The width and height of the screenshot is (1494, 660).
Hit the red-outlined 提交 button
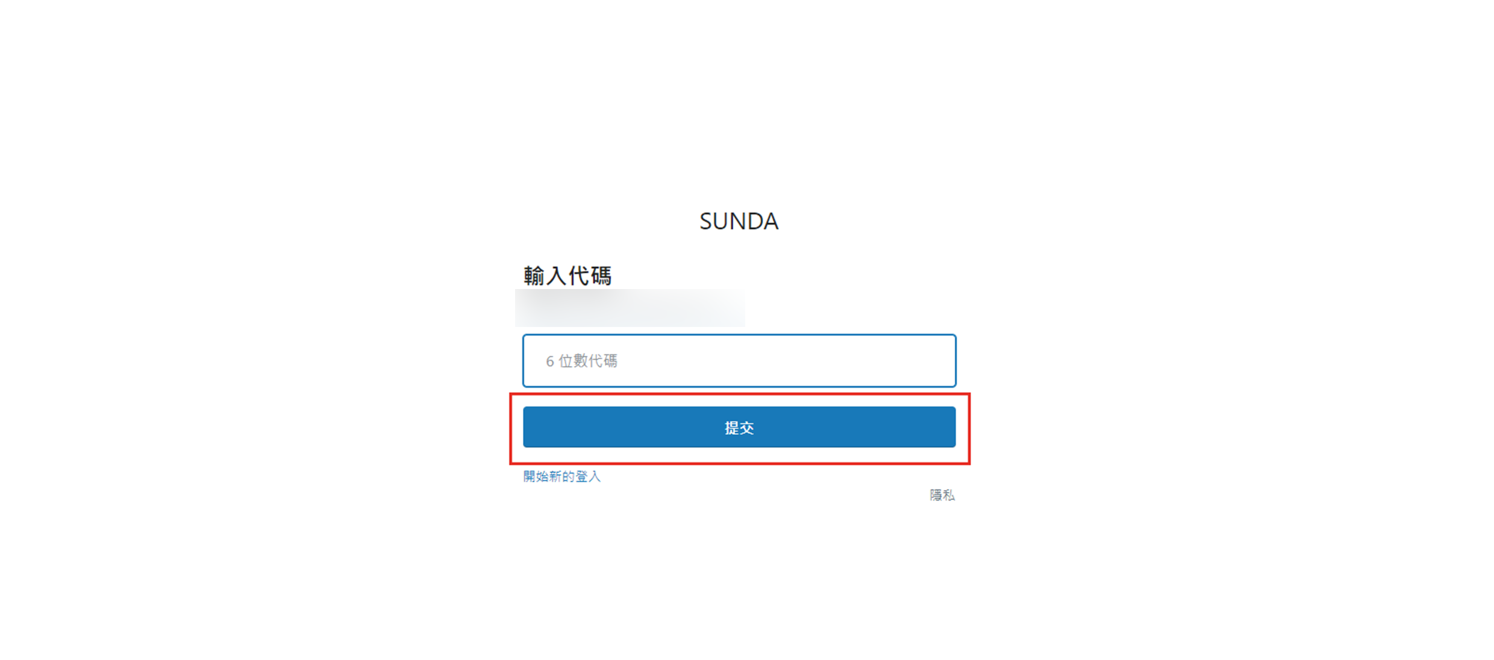click(x=739, y=427)
